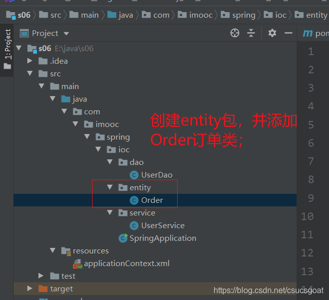Click main in the breadcrumb bar

(90, 15)
